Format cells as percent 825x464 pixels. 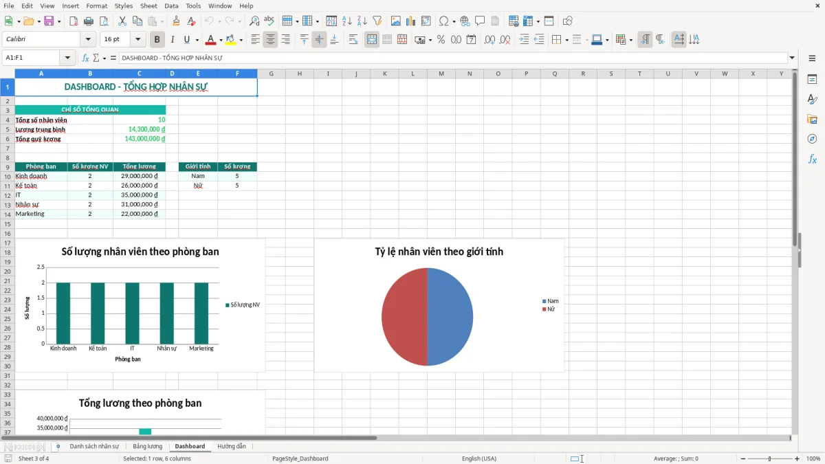click(x=441, y=40)
